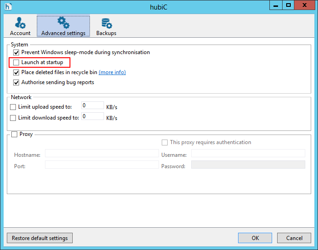Toggle Authorise sending bug reports
Viewport: 318px width, 250px height.
tap(16, 82)
